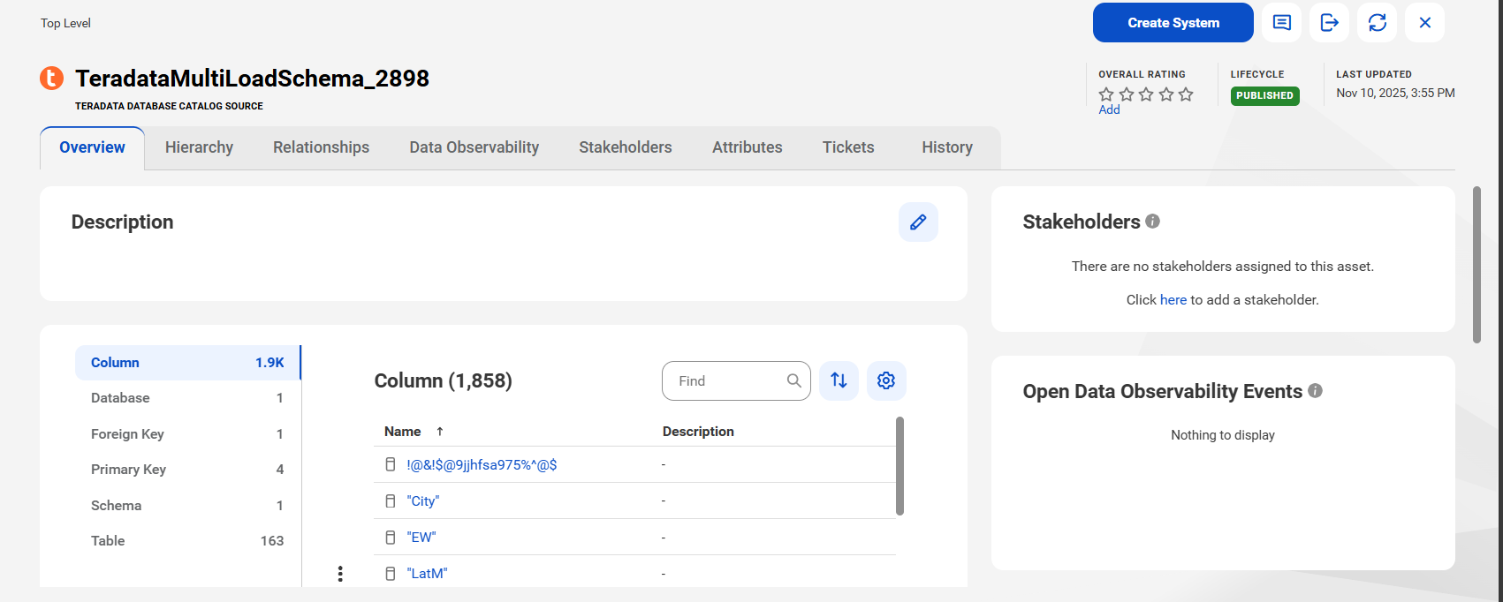The image size is (1503, 602).
Task: Click the Open Data Observability Events info icon
Action: (x=1315, y=391)
